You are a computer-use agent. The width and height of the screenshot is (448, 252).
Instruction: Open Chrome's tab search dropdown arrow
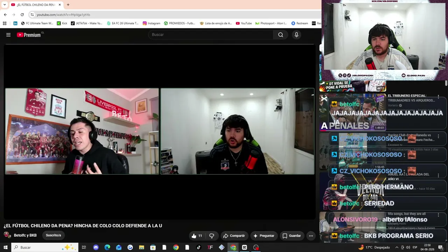click(5, 5)
